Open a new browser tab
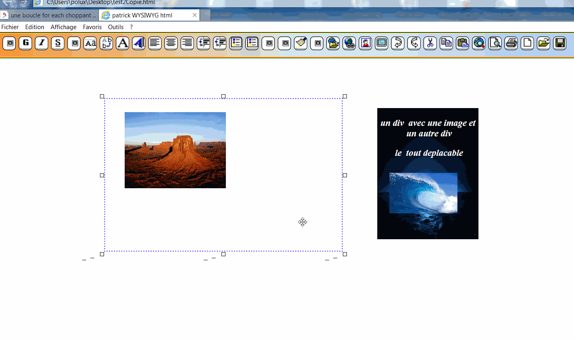The image size is (574, 340). 205,15
